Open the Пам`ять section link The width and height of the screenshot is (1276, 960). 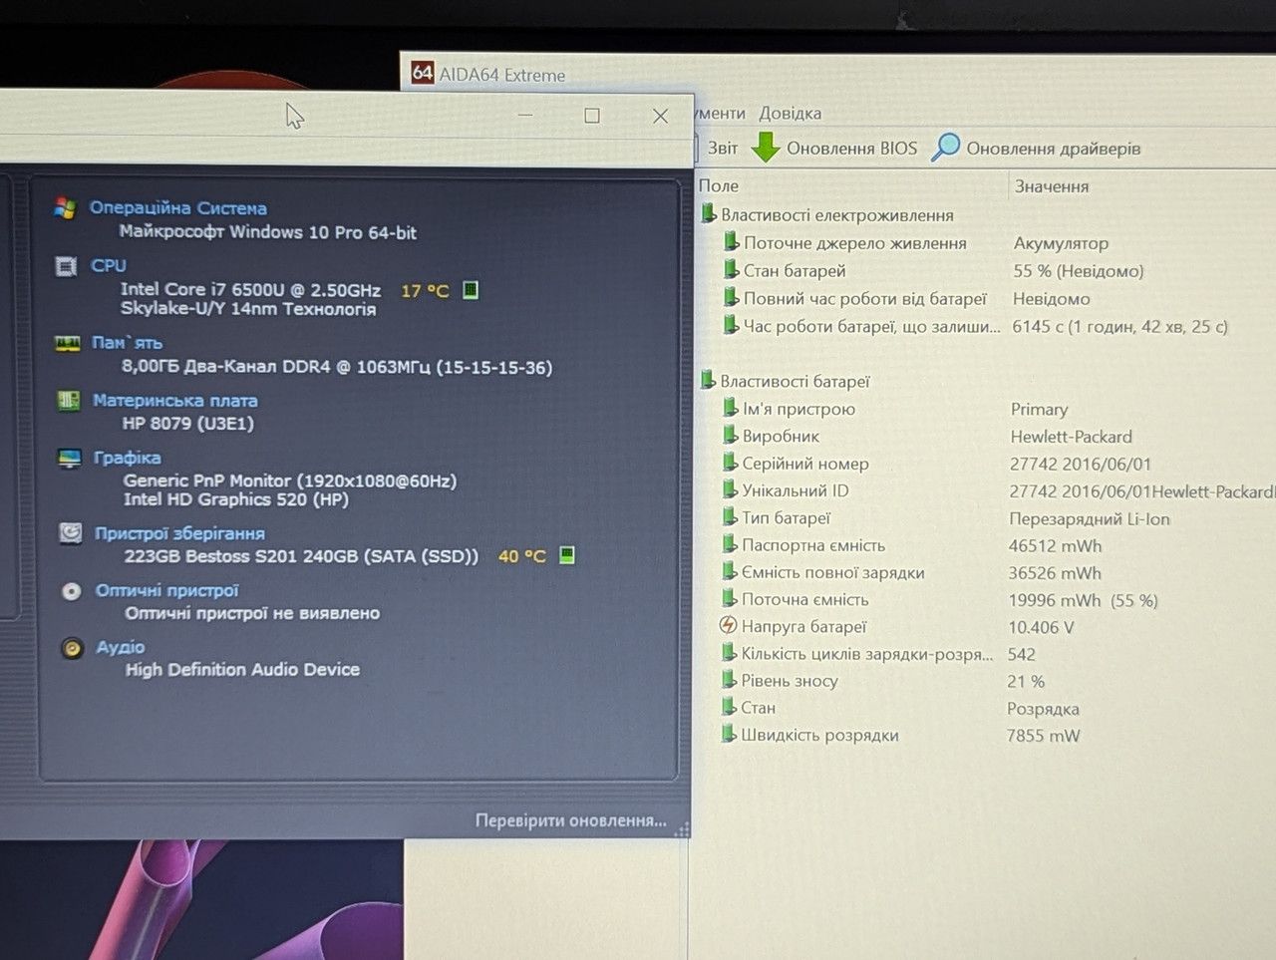pos(127,342)
